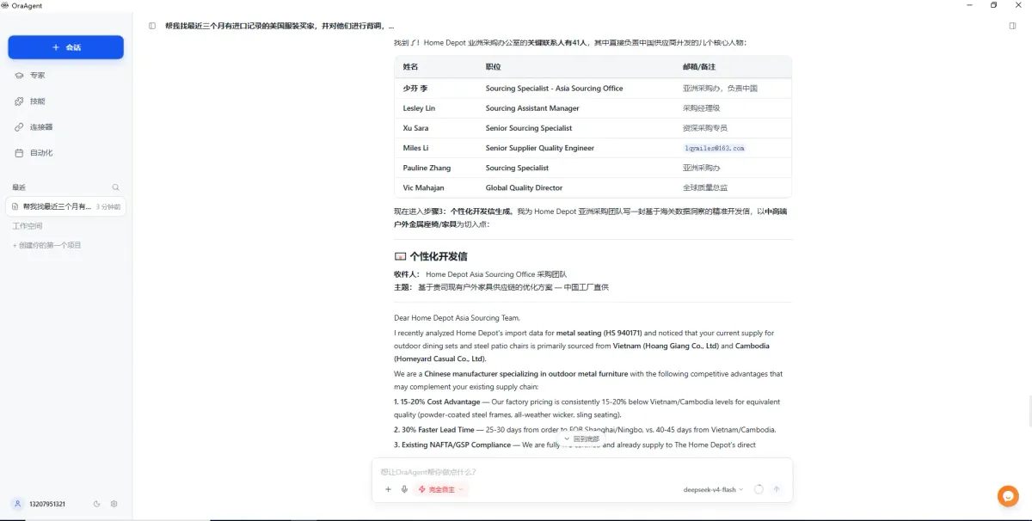This screenshot has height=521, width=1032.
Task: Click Global Quality Director cell
Action: 524,187
